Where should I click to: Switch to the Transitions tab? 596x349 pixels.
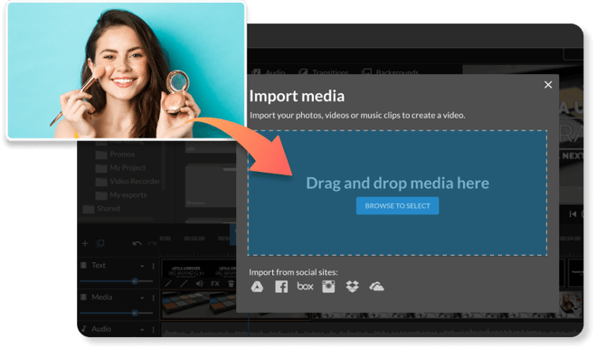click(324, 71)
